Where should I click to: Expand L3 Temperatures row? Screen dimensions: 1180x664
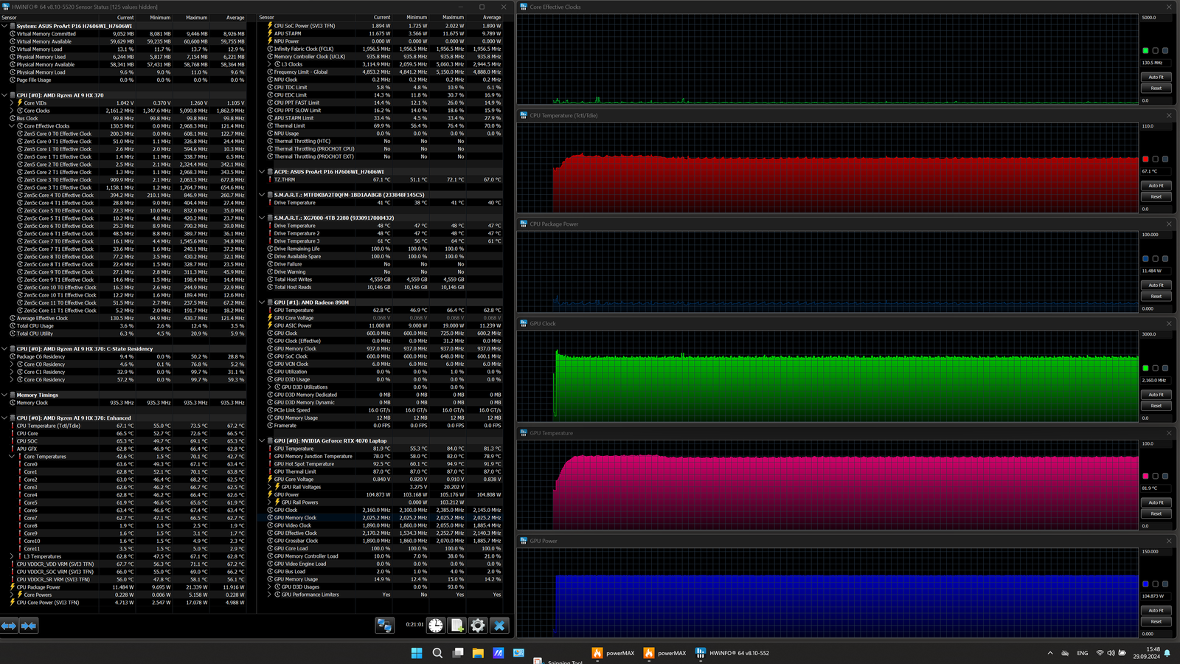point(12,556)
